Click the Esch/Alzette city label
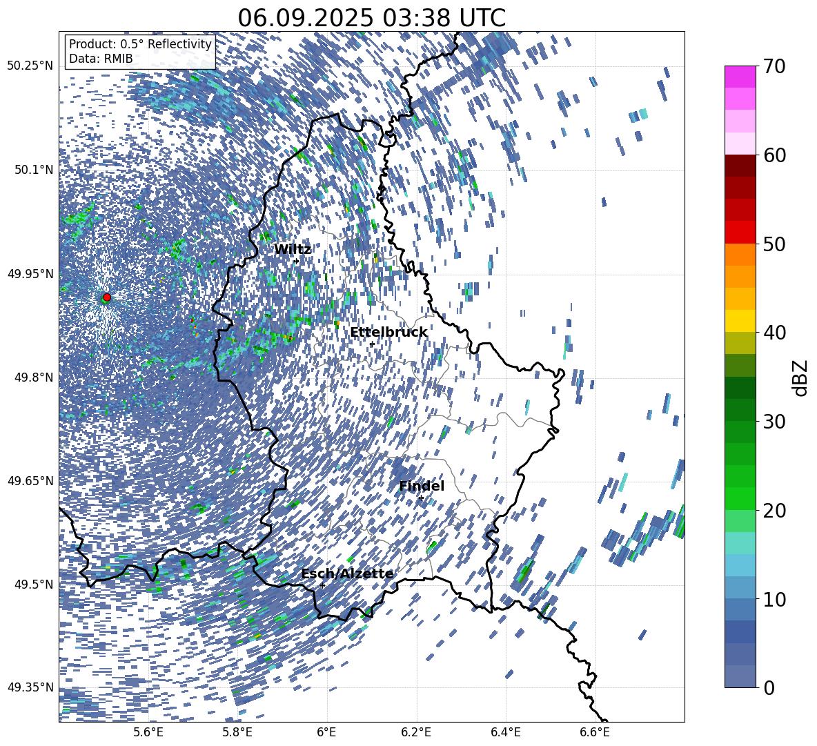The height and width of the screenshot is (746, 817). [348, 573]
